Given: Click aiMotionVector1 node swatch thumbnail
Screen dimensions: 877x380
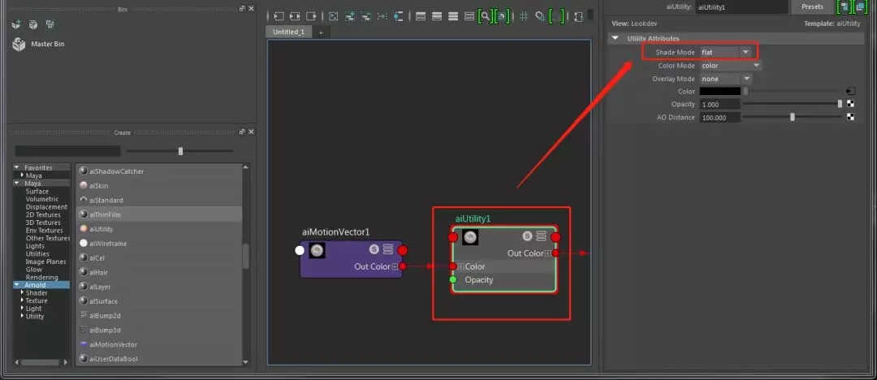Looking at the screenshot, I should pos(318,251).
